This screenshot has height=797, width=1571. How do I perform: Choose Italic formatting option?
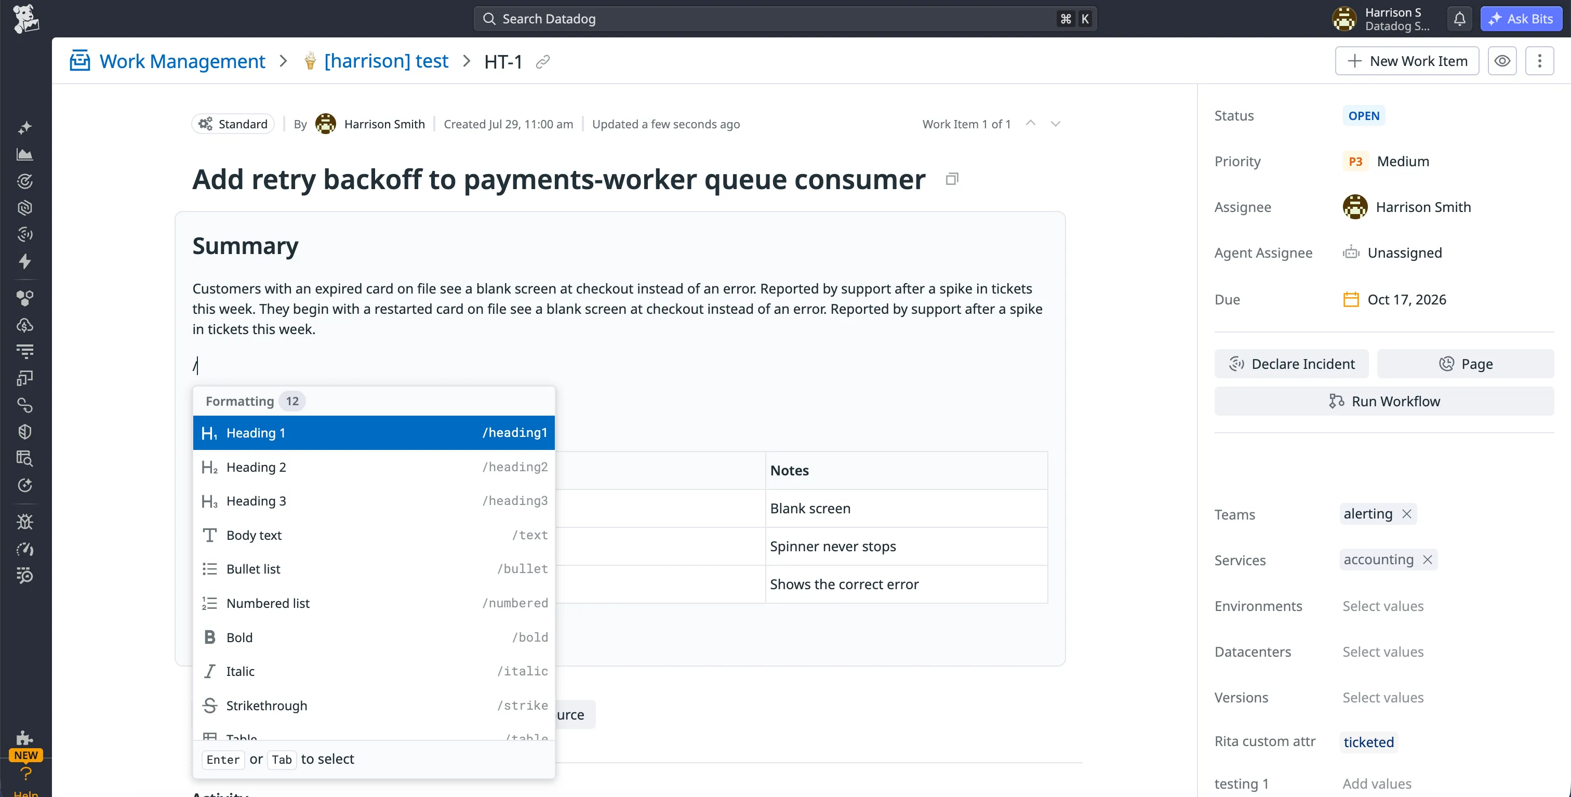(x=374, y=671)
